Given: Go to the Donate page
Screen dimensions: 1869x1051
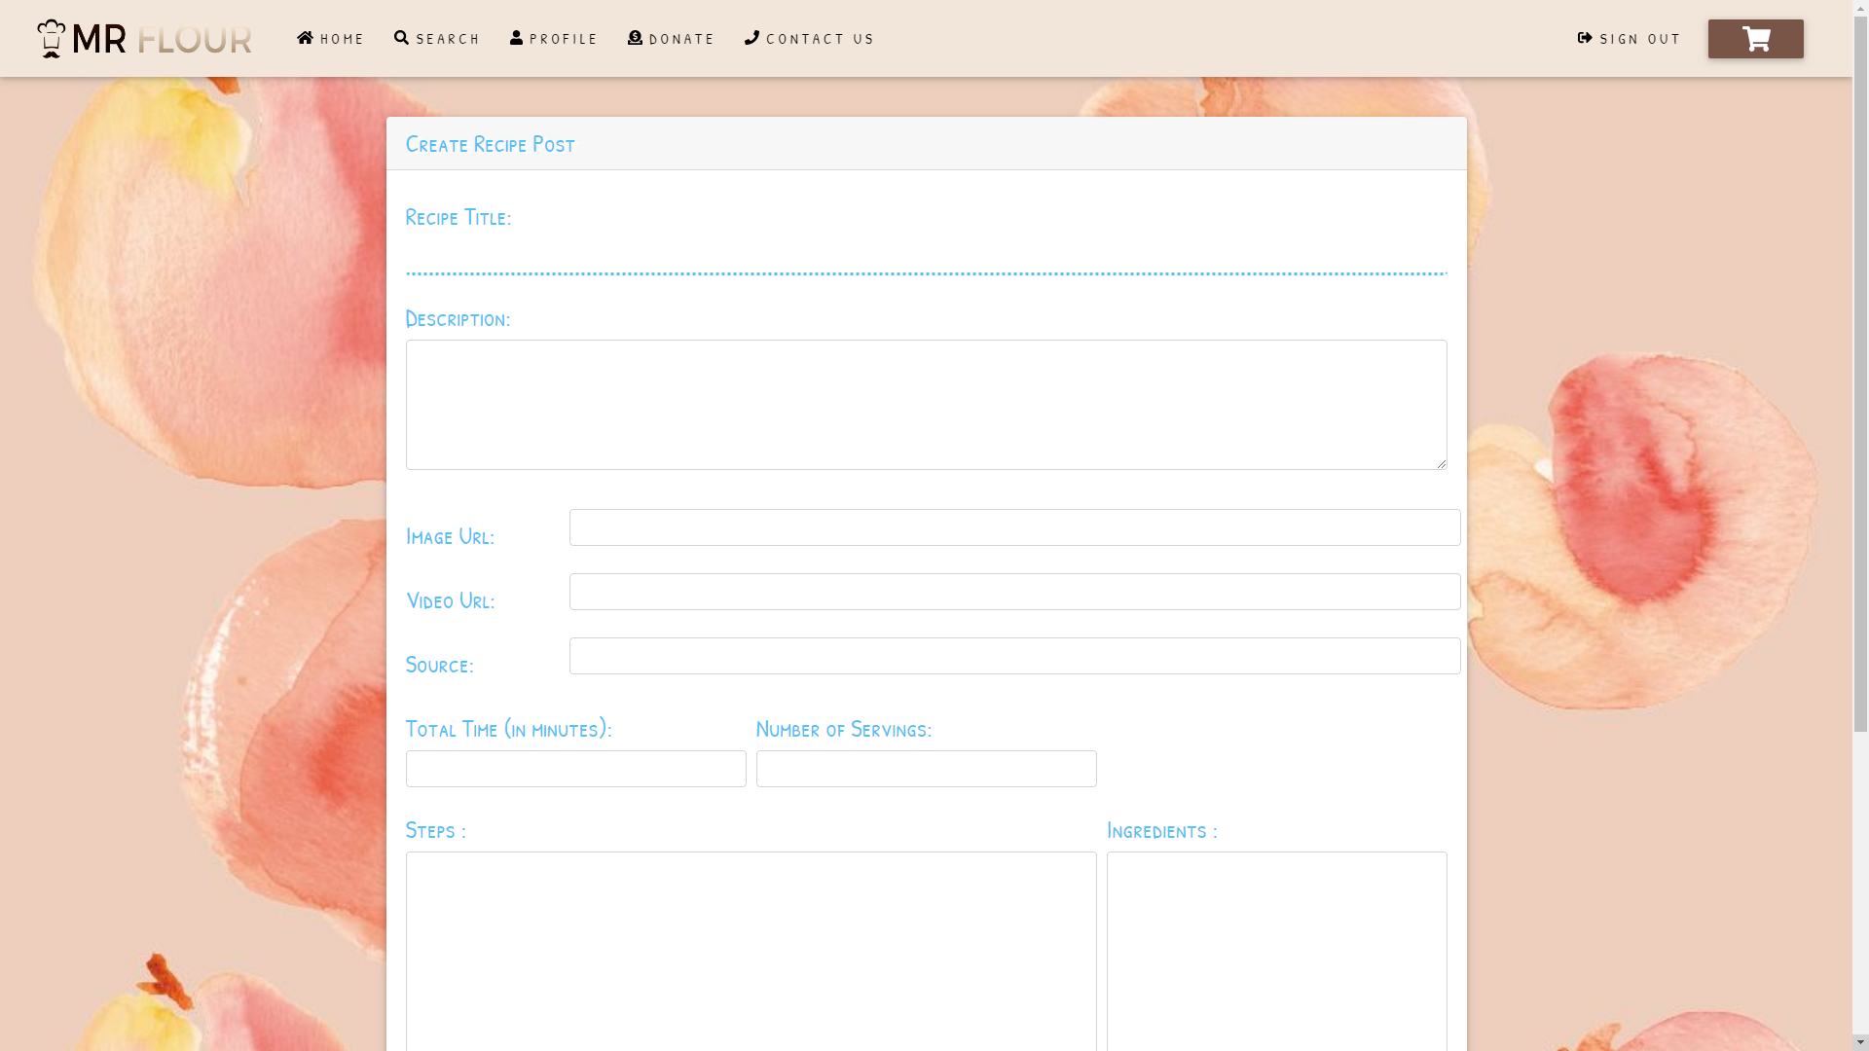Looking at the screenshot, I should pos(681,39).
